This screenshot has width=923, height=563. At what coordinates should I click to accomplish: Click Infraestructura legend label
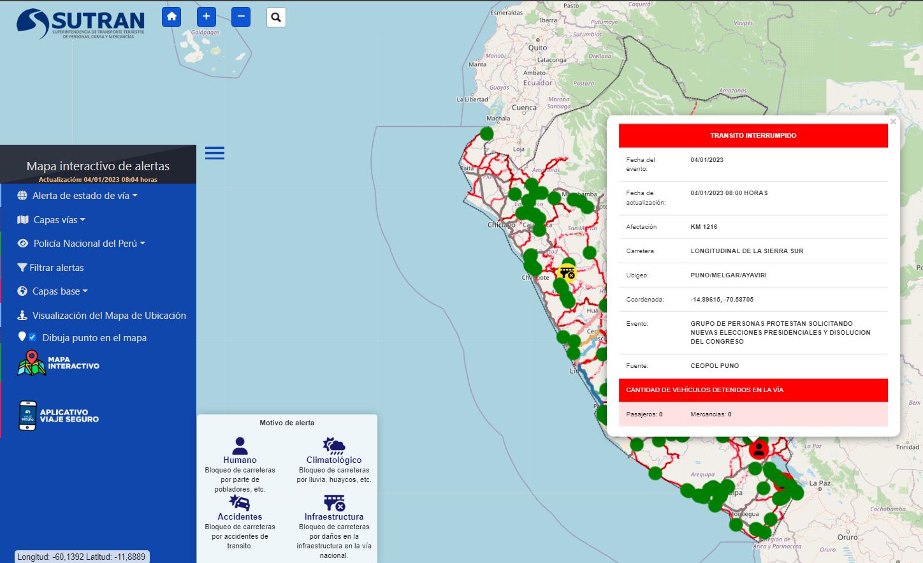pyautogui.click(x=334, y=516)
